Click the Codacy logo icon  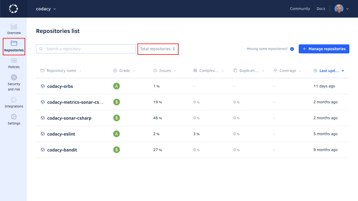click(13, 9)
